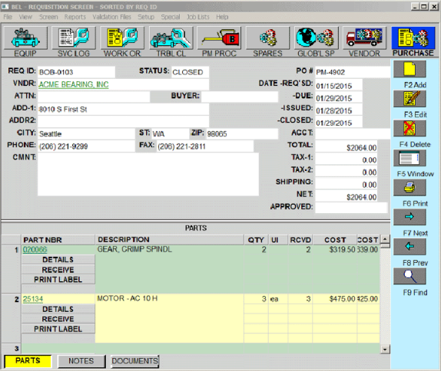Open the SPARES gears icon
441x371 pixels.
pos(267,38)
